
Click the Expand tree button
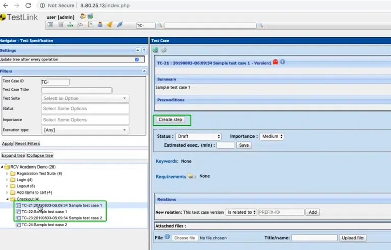coord(13,155)
